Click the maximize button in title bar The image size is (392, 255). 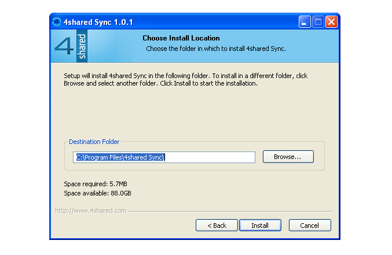click(x=318, y=22)
